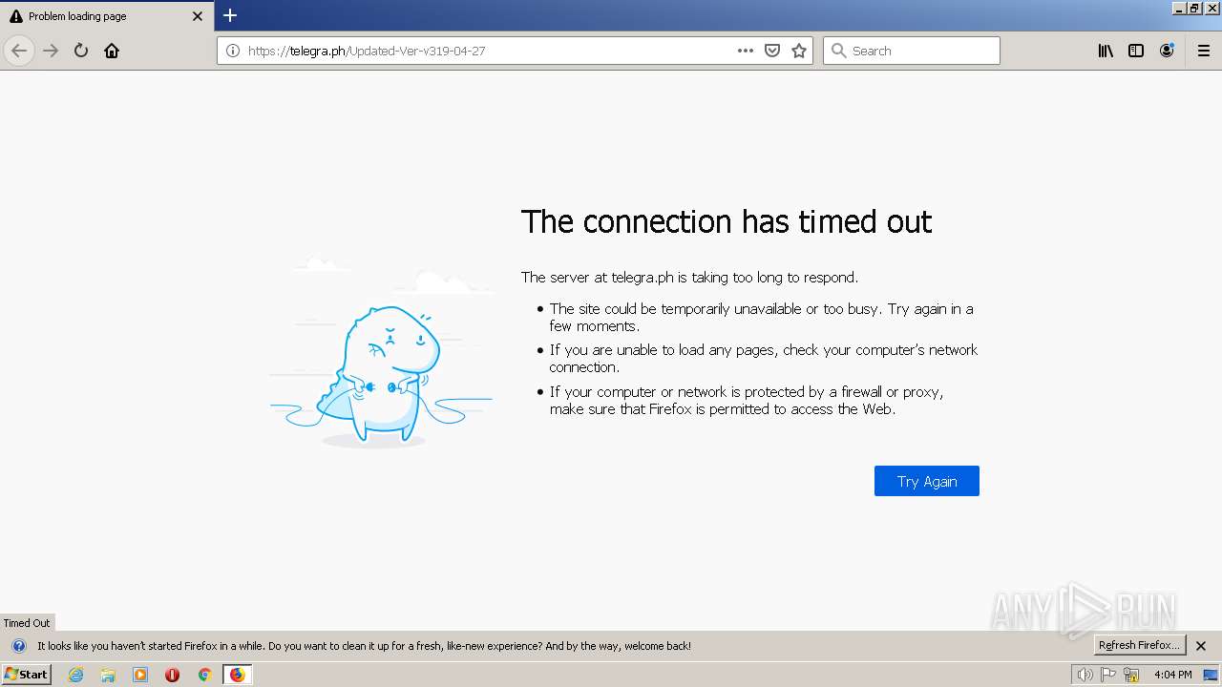Launch Internet Explorer from taskbar
1222x687 pixels.
76,675
